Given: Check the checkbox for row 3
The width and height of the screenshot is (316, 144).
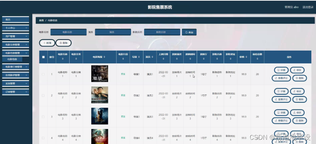Looking at the screenshot, I should point(43,117).
